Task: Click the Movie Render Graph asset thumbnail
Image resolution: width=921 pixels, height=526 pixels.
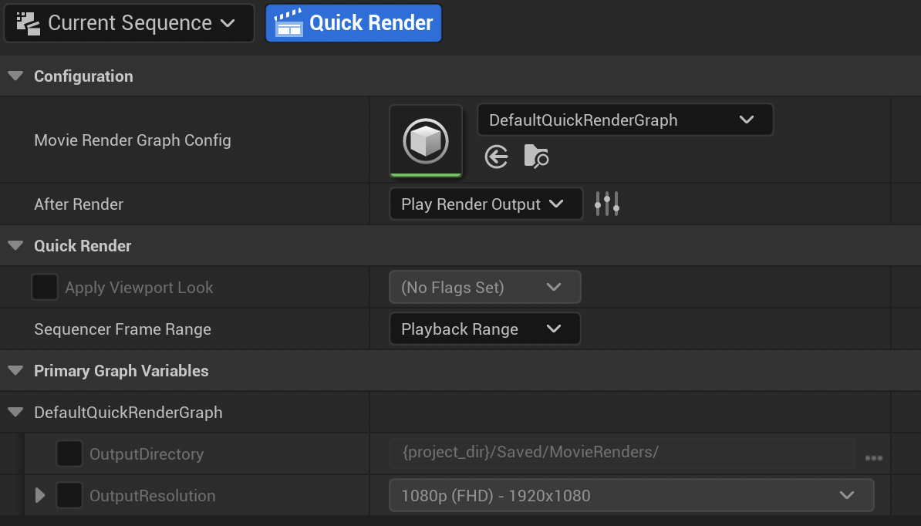Action: tap(426, 141)
